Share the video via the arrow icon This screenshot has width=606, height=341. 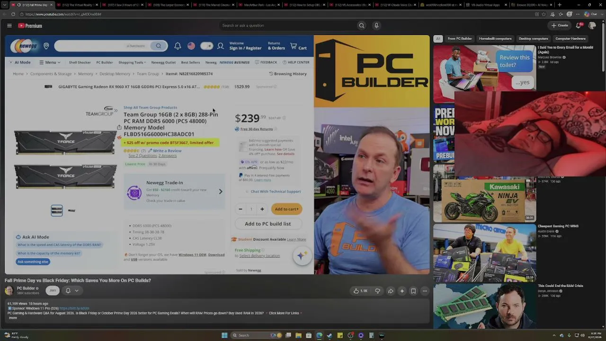(x=391, y=291)
